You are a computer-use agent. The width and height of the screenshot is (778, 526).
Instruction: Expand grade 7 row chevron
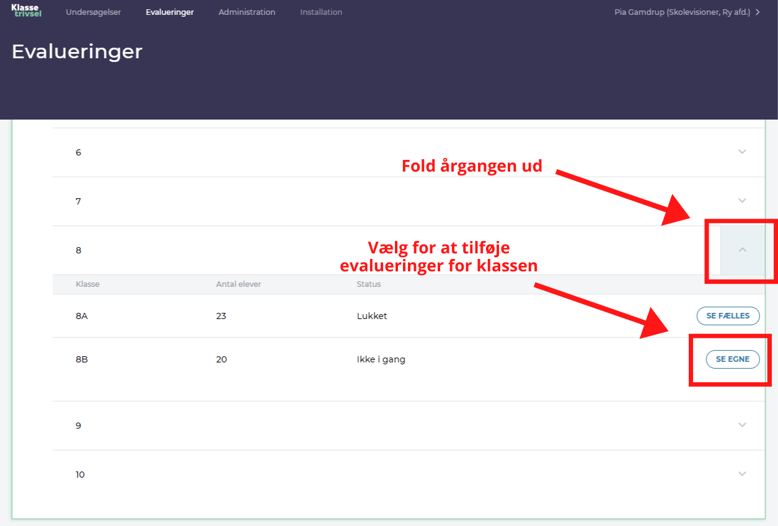742,200
